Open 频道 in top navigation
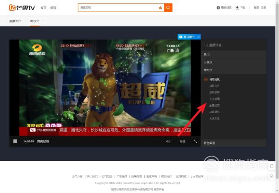This screenshot has height=193, width=279. tap(53, 8)
